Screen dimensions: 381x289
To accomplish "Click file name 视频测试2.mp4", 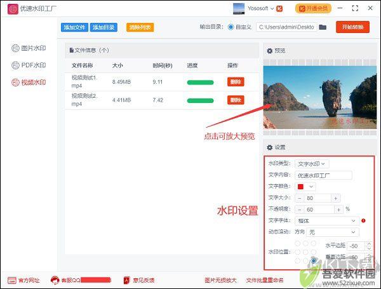I will [x=84, y=100].
